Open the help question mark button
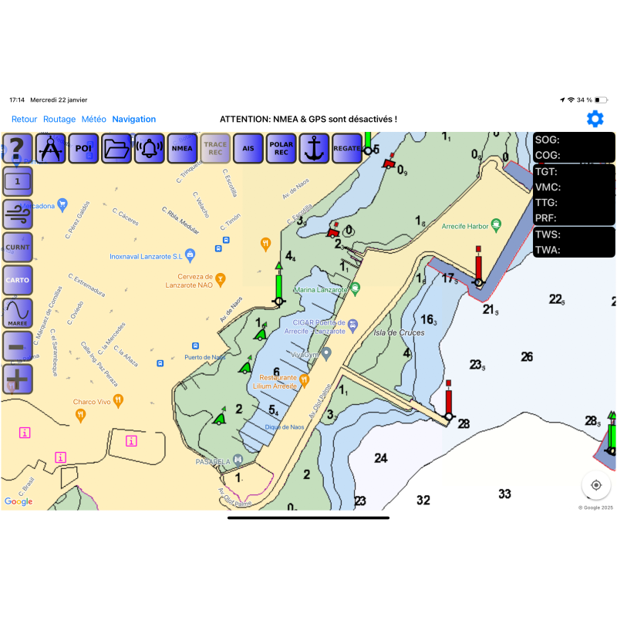 coord(17,148)
